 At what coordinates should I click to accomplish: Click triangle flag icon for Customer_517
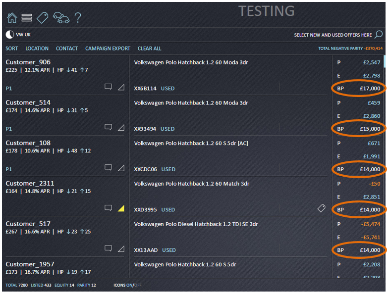point(121,248)
